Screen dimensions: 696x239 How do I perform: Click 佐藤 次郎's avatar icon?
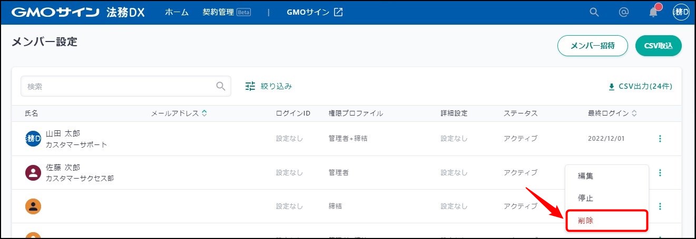coord(33,173)
